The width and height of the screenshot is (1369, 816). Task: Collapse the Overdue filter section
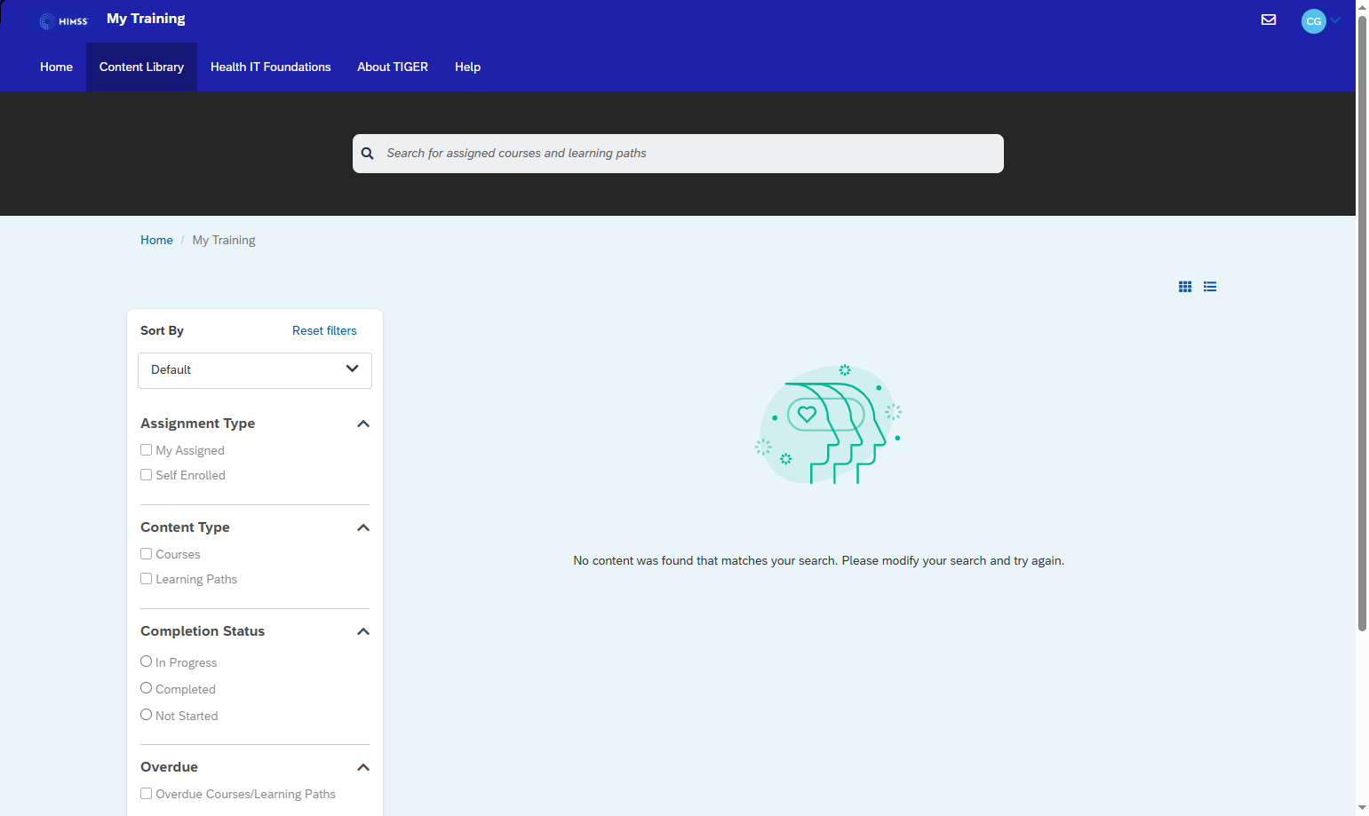pos(363,767)
